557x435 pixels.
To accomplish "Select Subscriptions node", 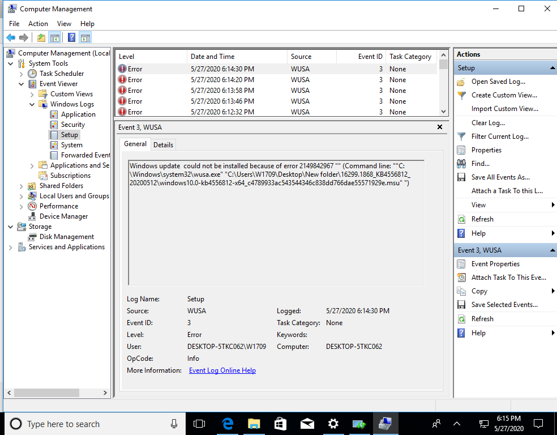I will pos(70,176).
